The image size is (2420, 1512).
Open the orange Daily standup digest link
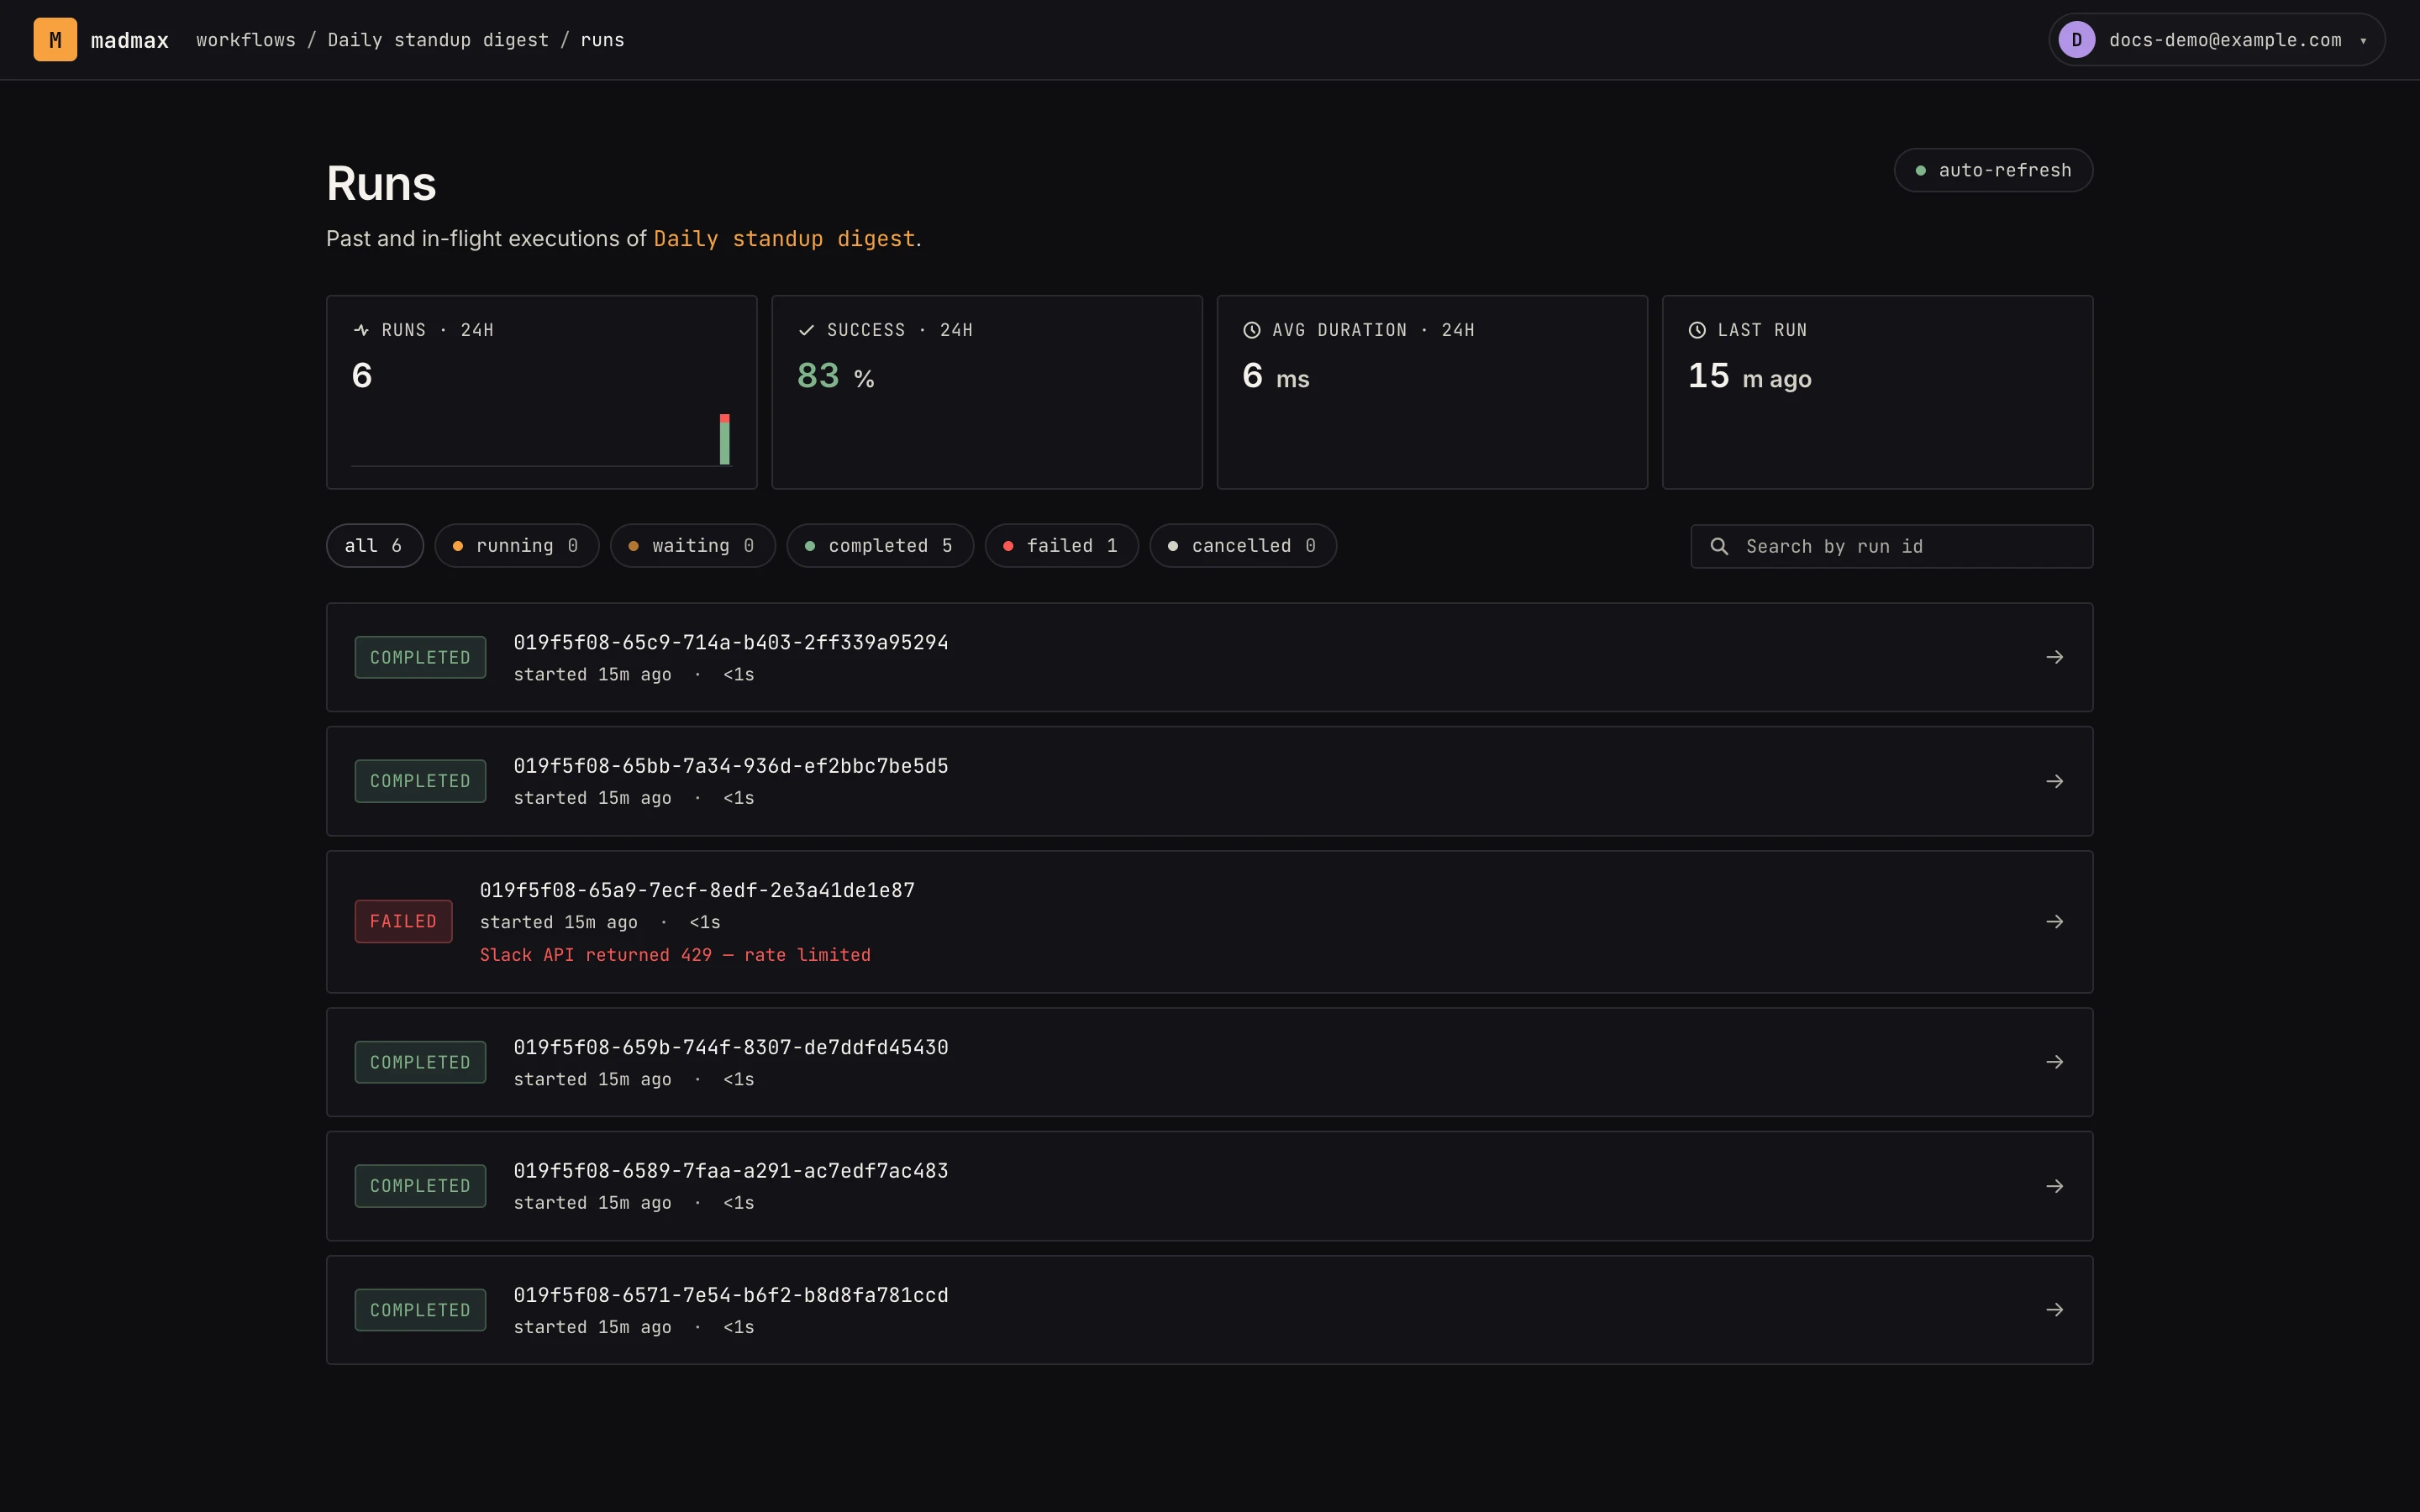click(x=784, y=239)
